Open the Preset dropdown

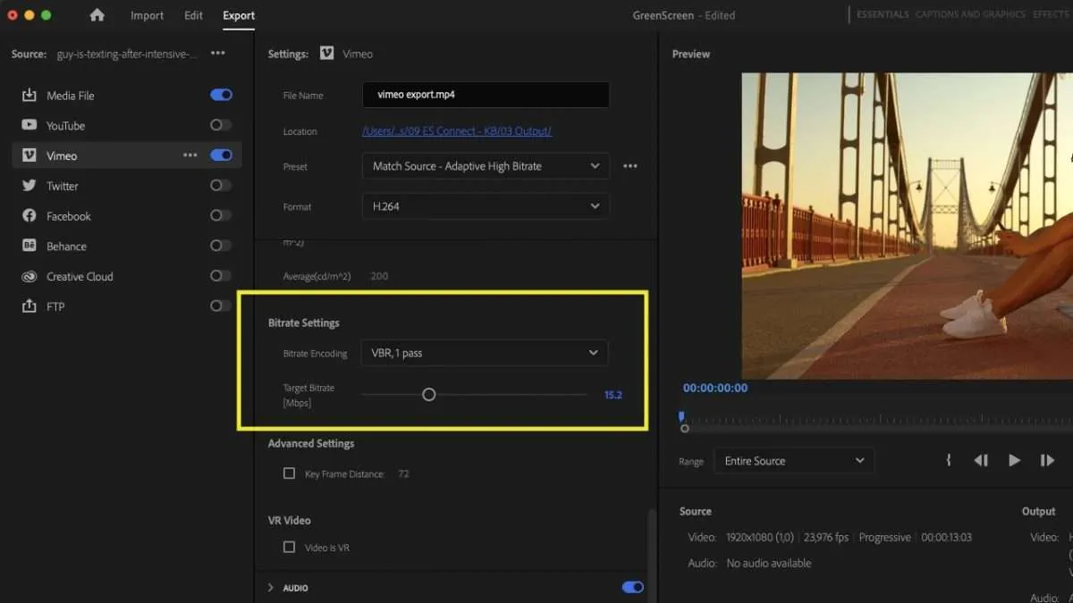486,165
